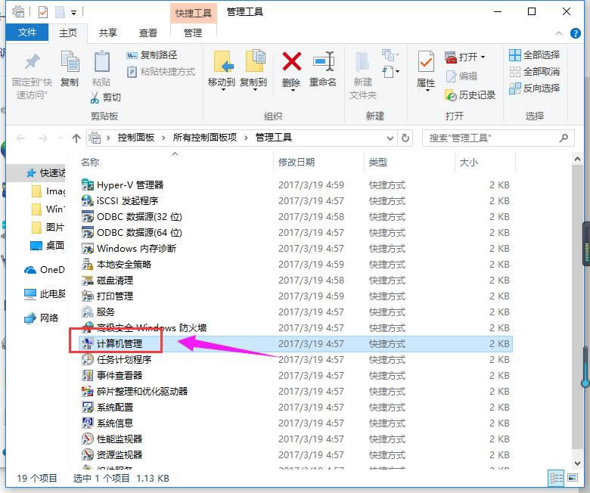590x493 pixels.
Task: Click the Properties (属性) checkmark icon
Action: 426,62
